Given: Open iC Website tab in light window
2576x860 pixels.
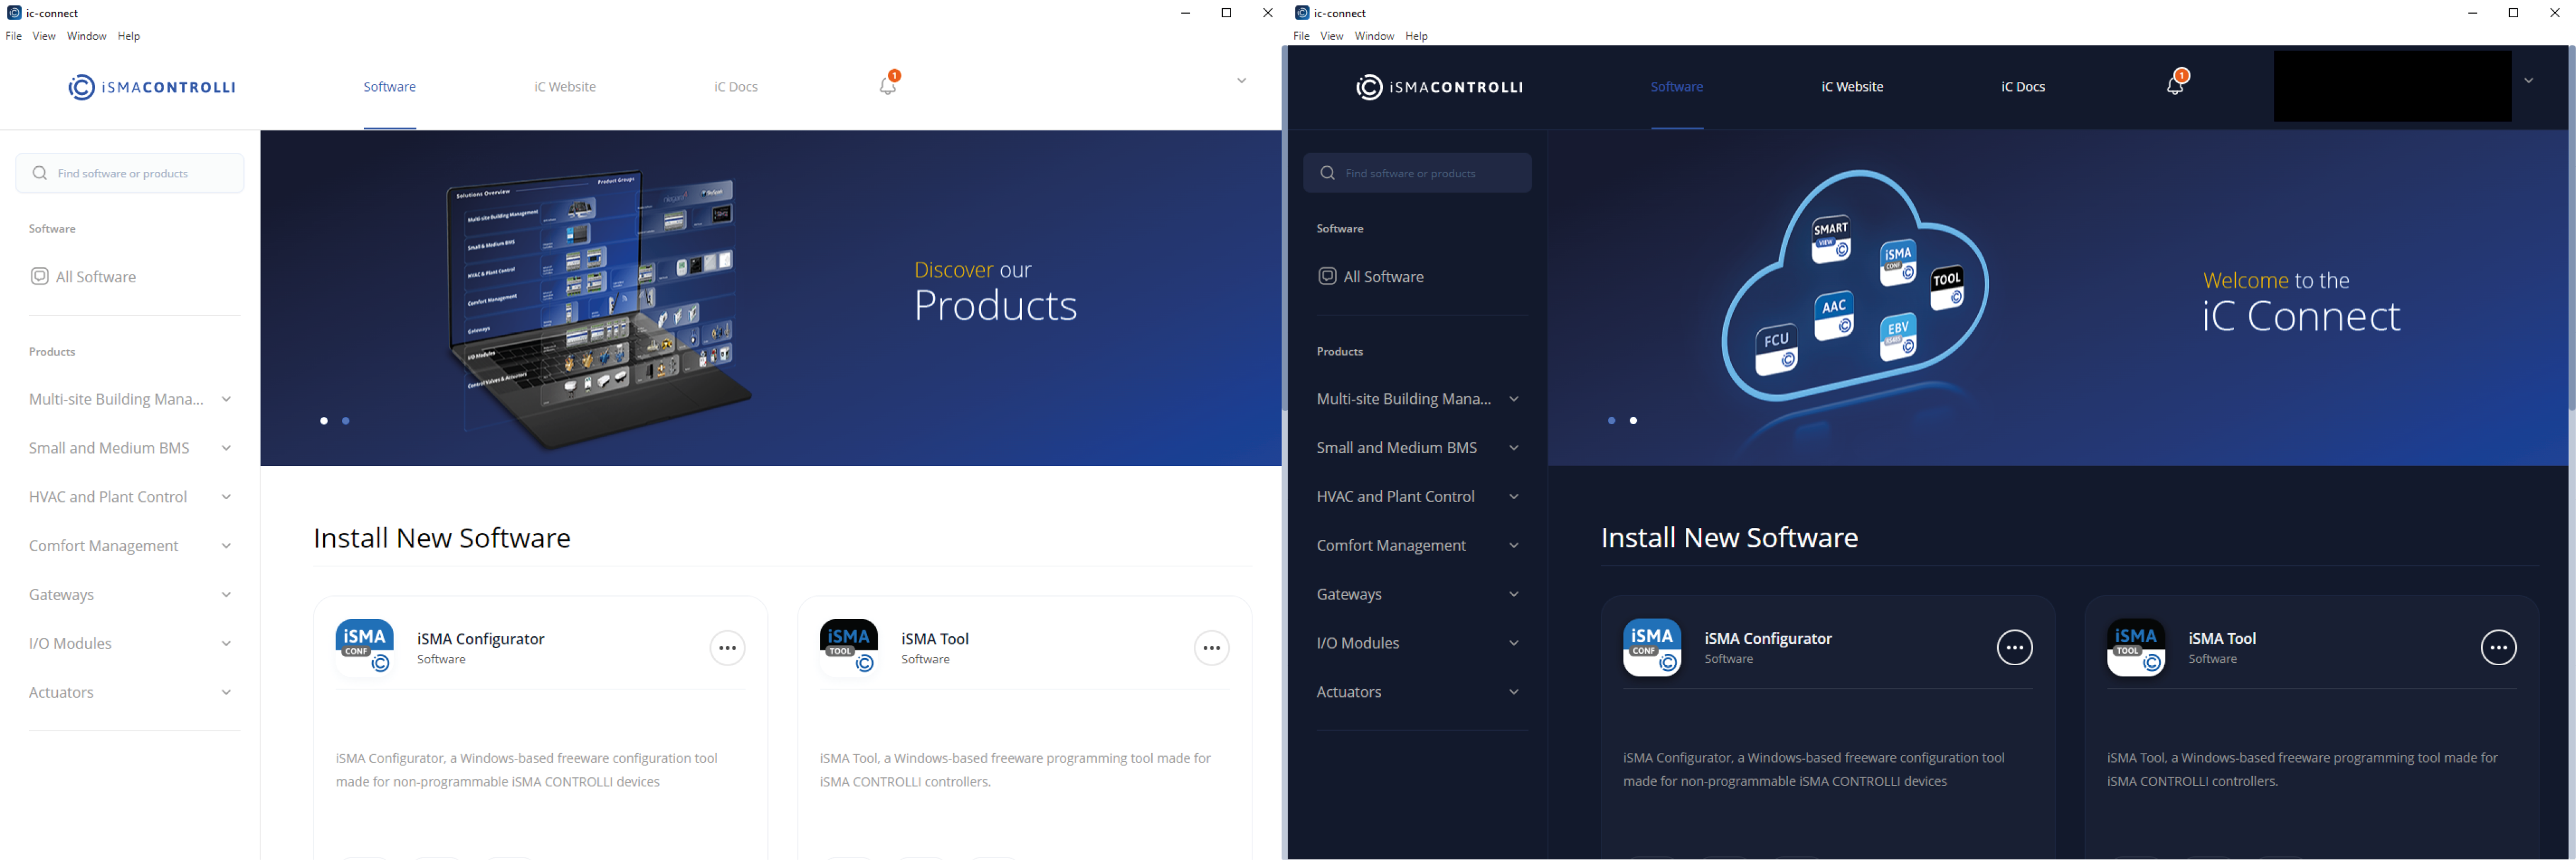Looking at the screenshot, I should click(x=565, y=87).
